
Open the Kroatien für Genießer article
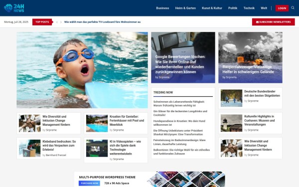(x=127, y=120)
